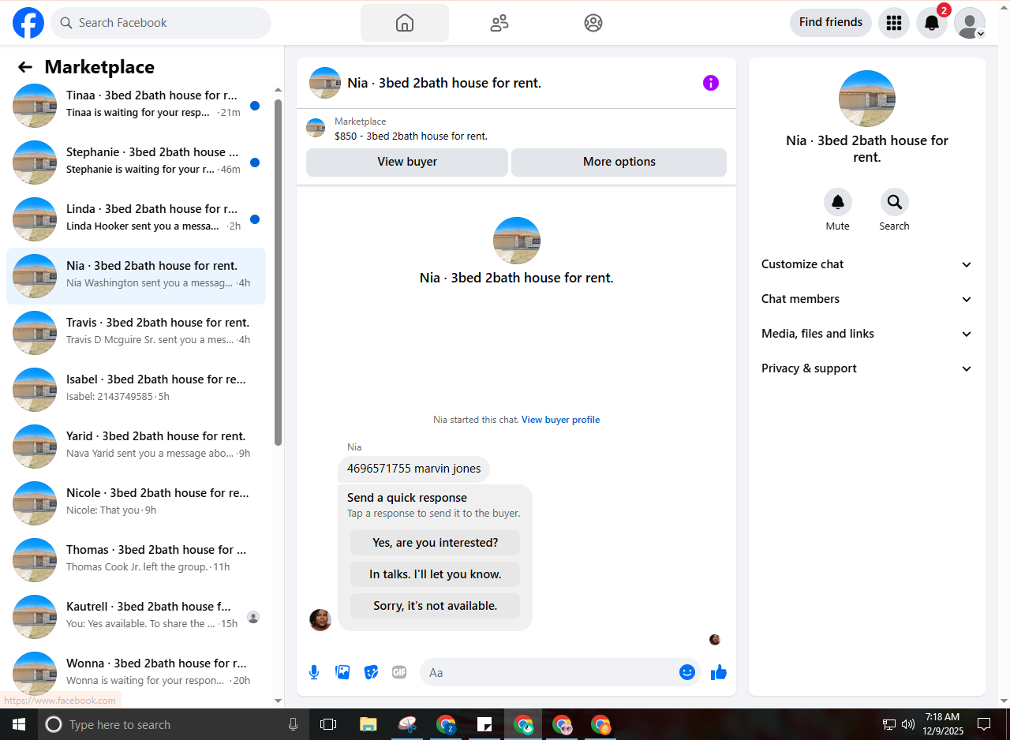This screenshot has width=1010, height=740.
Task: Open View buyer profile link
Action: click(560, 420)
